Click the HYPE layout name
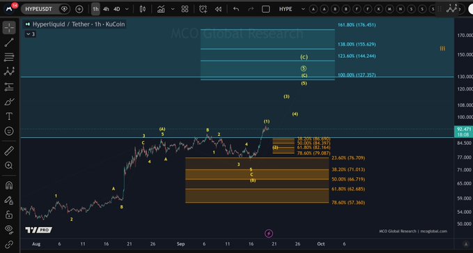The width and height of the screenshot is (473, 253). click(286, 9)
